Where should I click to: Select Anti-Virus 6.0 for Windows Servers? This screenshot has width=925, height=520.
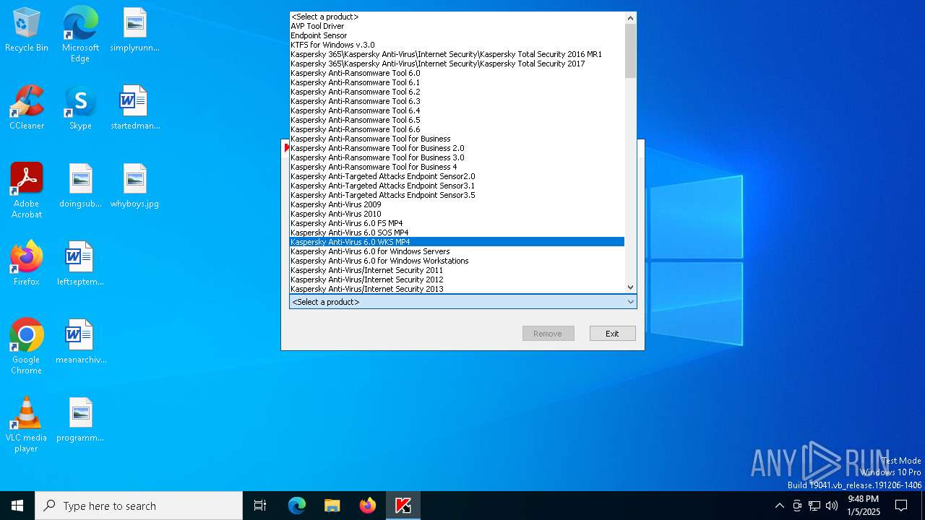point(457,251)
